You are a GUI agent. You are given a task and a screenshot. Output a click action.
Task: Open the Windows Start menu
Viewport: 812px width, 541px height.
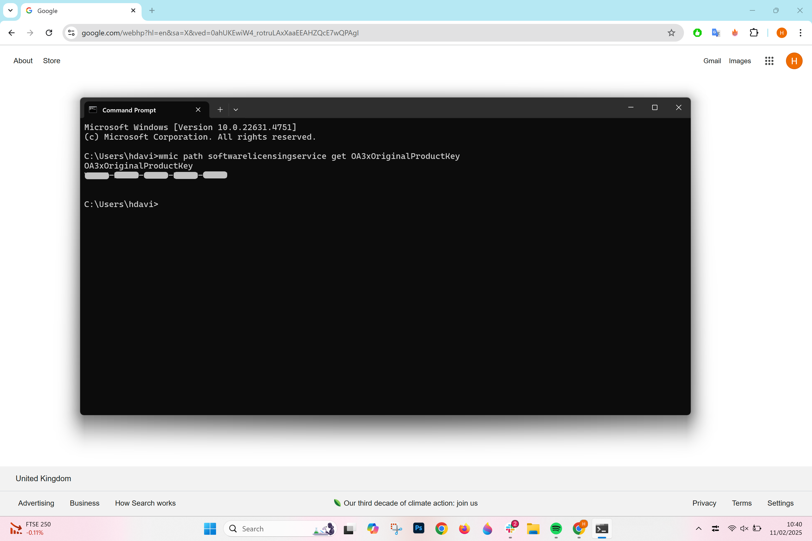[210, 529]
